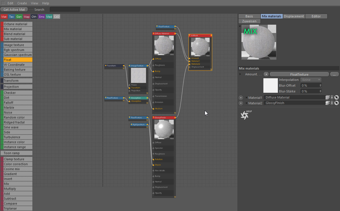Click the circle toggle beside Material2
This screenshot has height=211, width=340.
241,103
